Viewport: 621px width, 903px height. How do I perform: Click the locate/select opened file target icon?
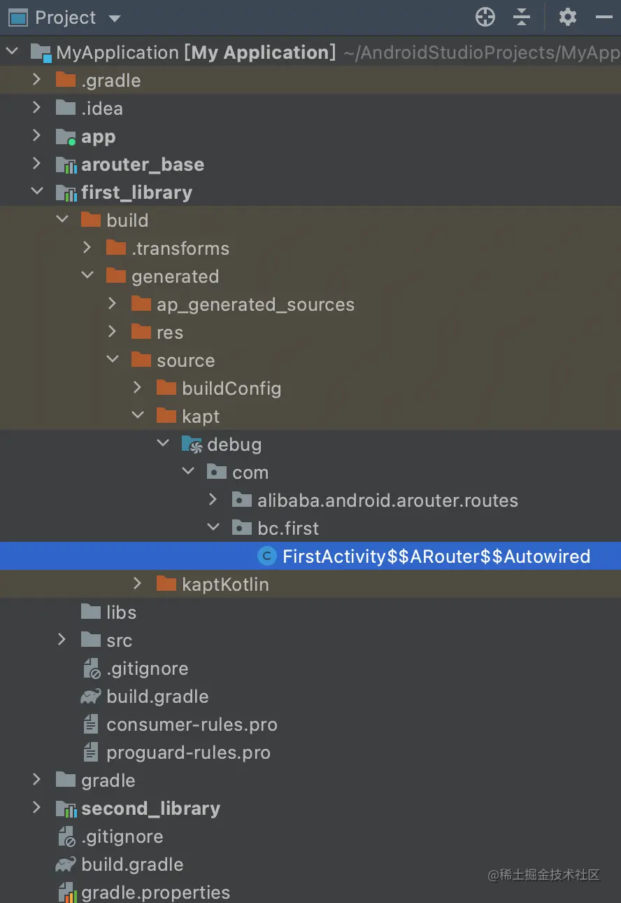tap(485, 17)
